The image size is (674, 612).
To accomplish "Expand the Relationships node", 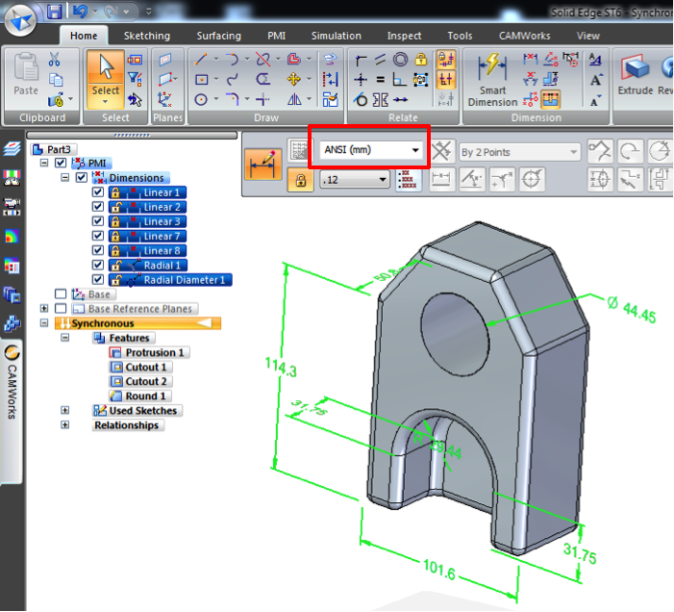I will [65, 425].
